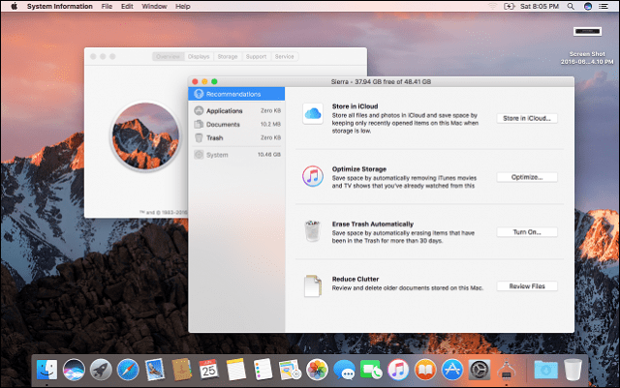Click Turn On... for Erase Trash Automatically
This screenshot has height=388, width=620.
tap(527, 232)
